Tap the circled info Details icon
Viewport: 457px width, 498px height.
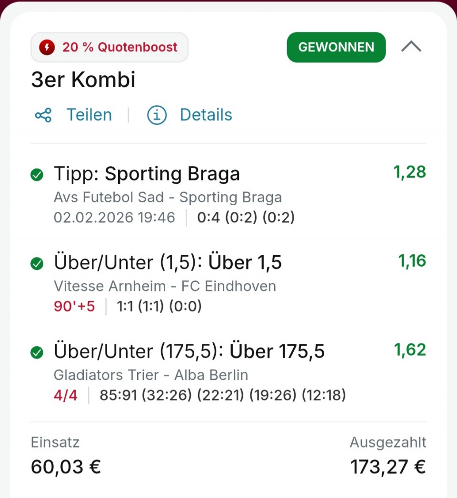point(157,115)
